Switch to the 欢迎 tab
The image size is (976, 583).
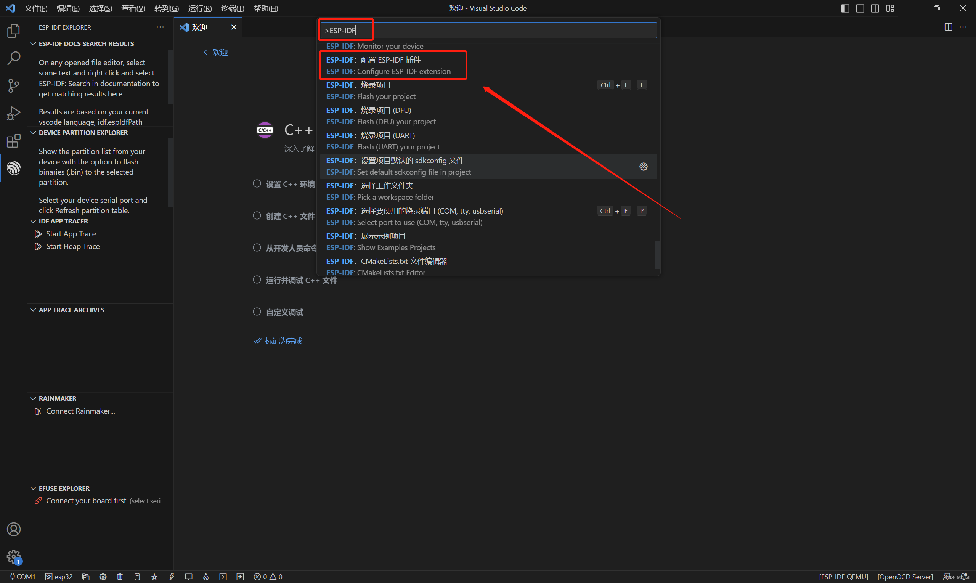pyautogui.click(x=199, y=27)
